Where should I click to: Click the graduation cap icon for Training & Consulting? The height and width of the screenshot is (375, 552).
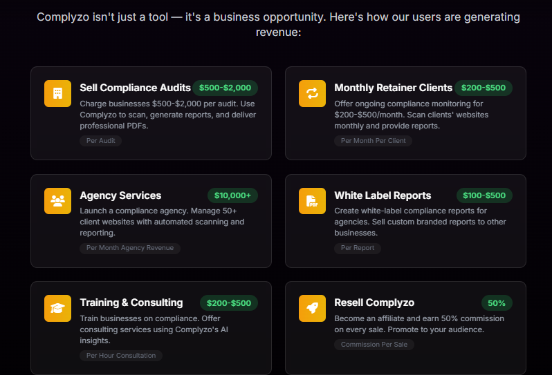pyautogui.click(x=57, y=308)
